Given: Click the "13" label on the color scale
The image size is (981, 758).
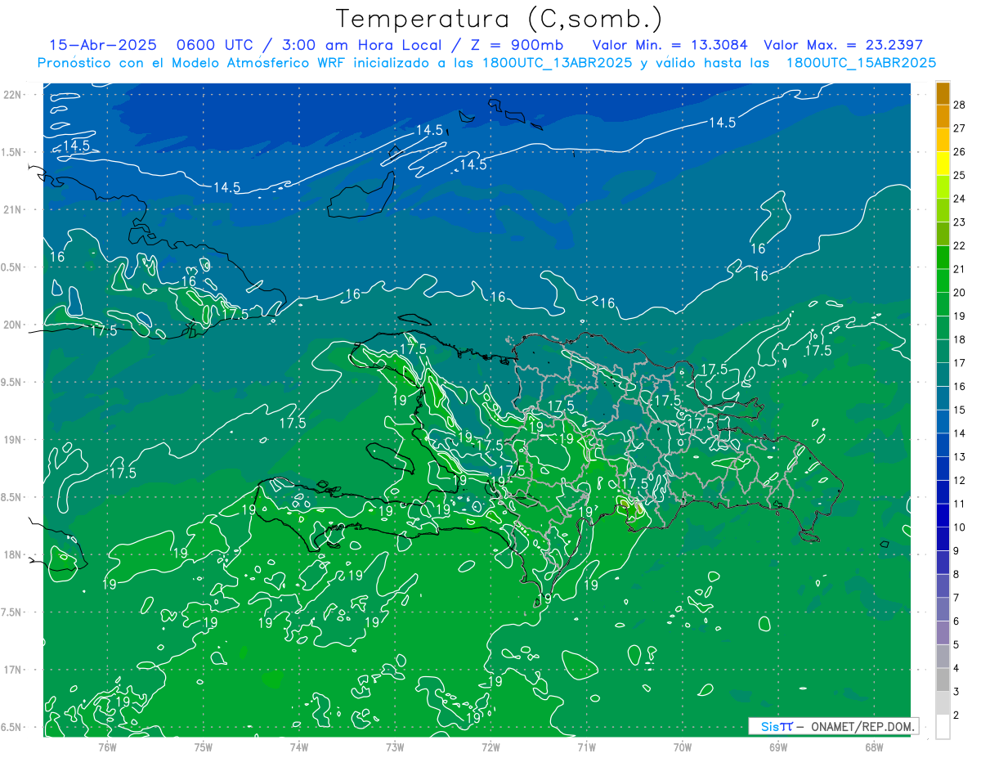Looking at the screenshot, I should tap(960, 457).
